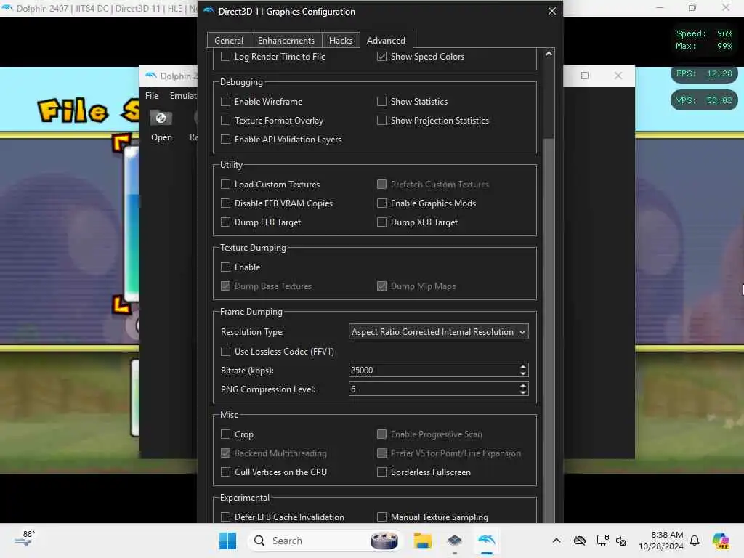Screen dimensions: 744x558
Task: Enable Wireframe checkbox
Action: pyautogui.click(x=226, y=102)
